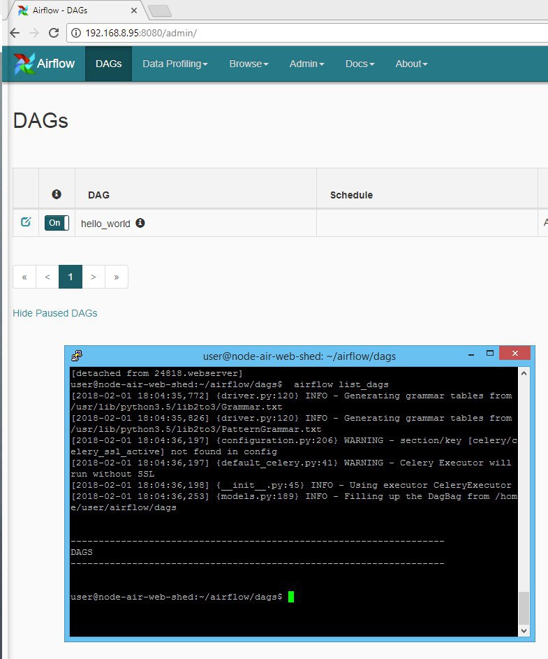Reload the page with refresh icon
This screenshot has height=659, width=548.
pyautogui.click(x=54, y=33)
